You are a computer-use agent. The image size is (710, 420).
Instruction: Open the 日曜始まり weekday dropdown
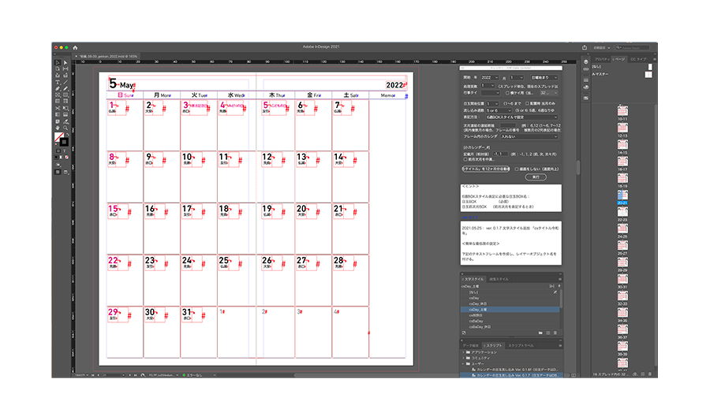tap(544, 78)
